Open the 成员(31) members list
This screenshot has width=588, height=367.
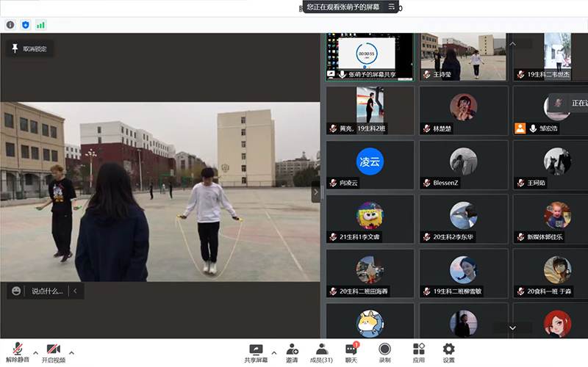coord(321,353)
